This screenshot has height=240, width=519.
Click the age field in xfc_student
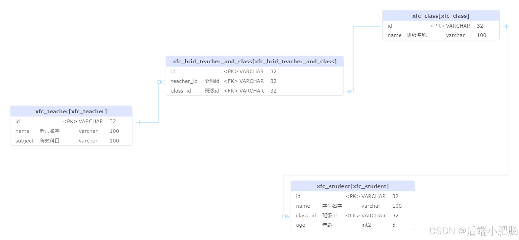click(x=352, y=225)
